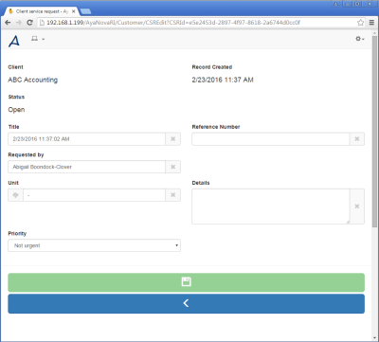Clear the Requested by field using X
Viewport: 379px width, 342px height.
click(x=173, y=167)
